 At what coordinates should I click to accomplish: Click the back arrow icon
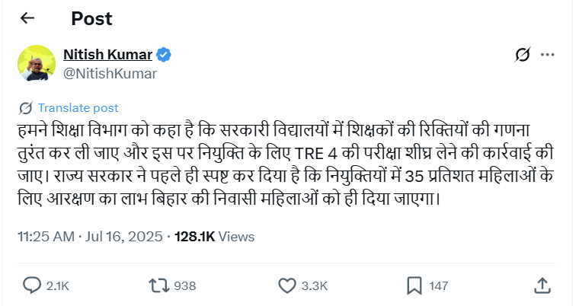click(27, 18)
